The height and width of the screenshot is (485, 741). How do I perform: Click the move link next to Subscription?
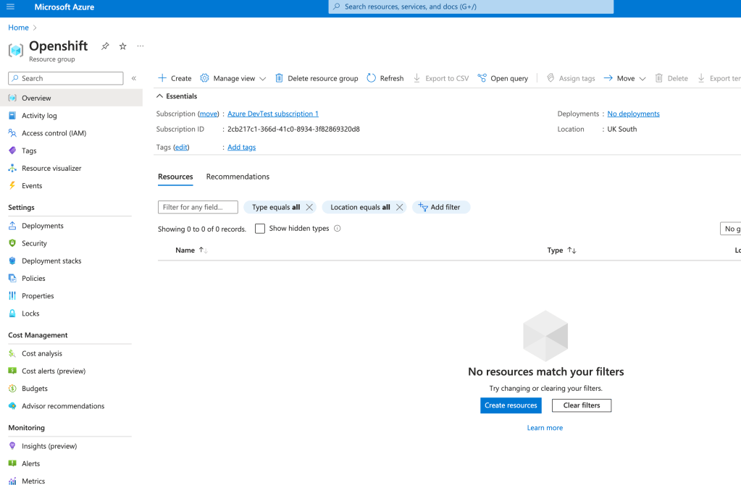(x=209, y=114)
